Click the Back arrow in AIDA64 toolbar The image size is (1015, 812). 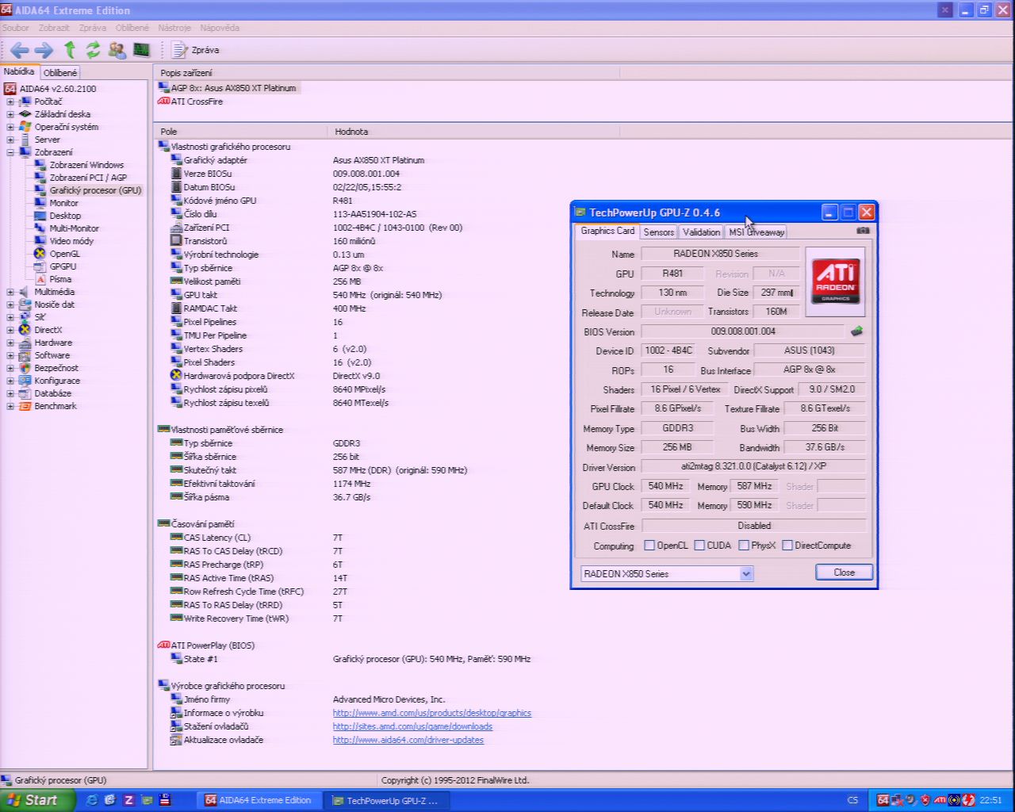(20, 50)
